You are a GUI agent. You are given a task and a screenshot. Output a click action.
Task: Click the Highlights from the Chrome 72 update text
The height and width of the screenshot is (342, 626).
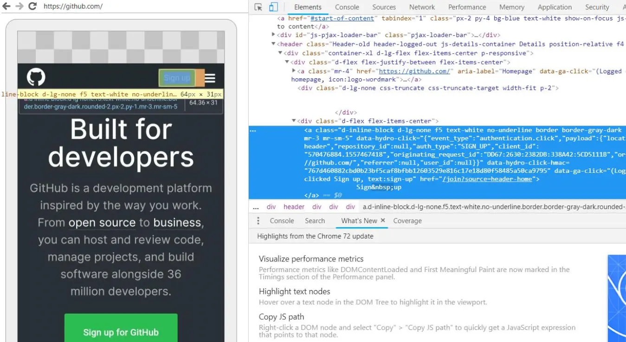[x=315, y=236]
